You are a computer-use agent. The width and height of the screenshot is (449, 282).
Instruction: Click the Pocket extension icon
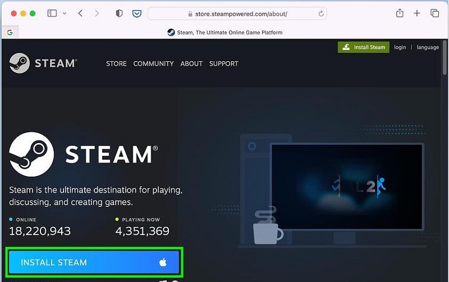point(136,13)
